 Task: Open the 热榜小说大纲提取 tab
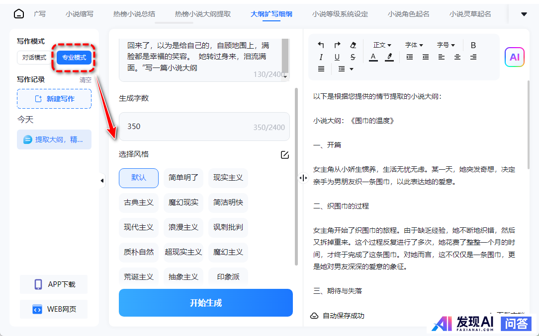pyautogui.click(x=203, y=14)
